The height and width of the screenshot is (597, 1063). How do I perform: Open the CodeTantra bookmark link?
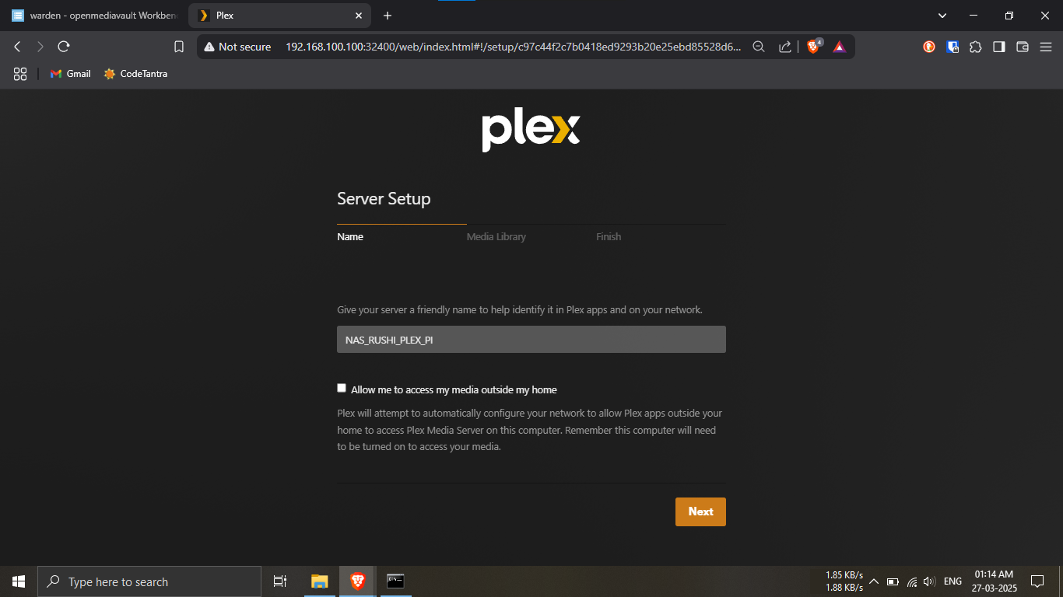pos(135,74)
